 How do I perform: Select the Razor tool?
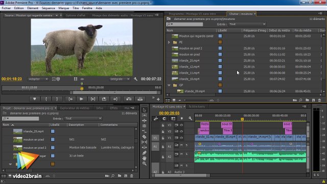point(144,137)
